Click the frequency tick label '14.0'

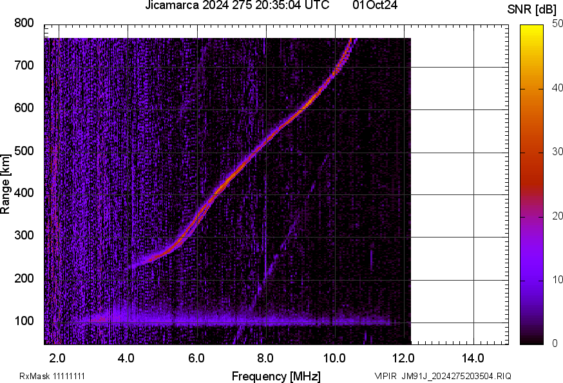tap(473, 358)
